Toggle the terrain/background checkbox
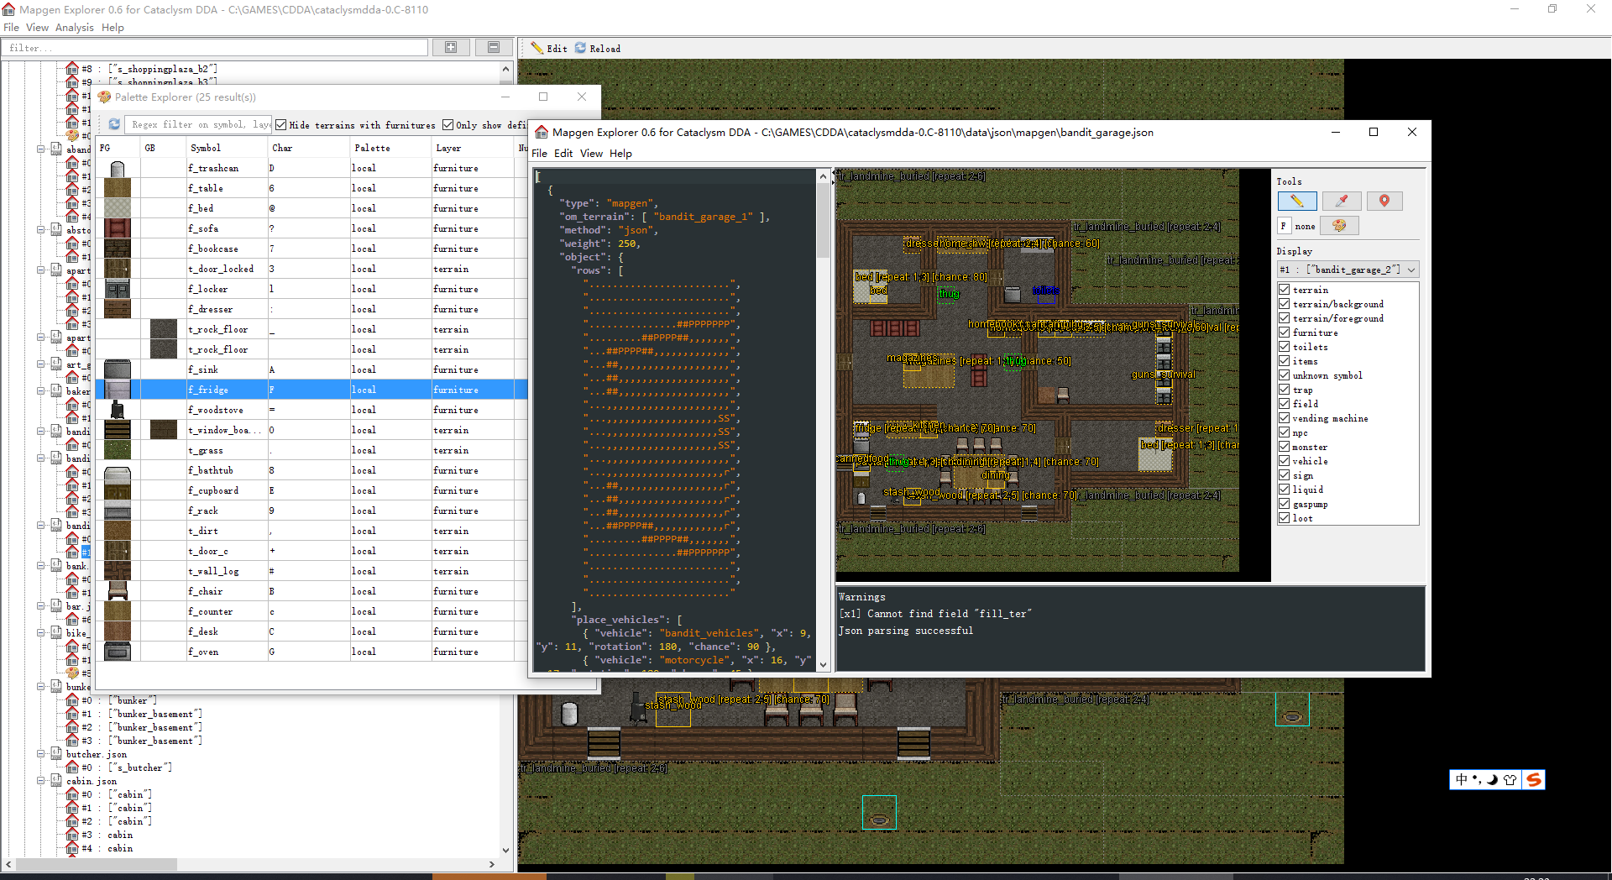1612x880 pixels. [x=1285, y=304]
